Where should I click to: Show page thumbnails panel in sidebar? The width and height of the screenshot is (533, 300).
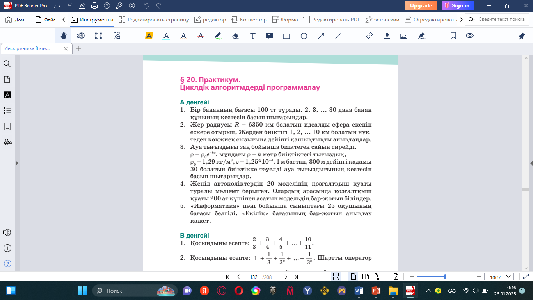[x=7, y=79]
